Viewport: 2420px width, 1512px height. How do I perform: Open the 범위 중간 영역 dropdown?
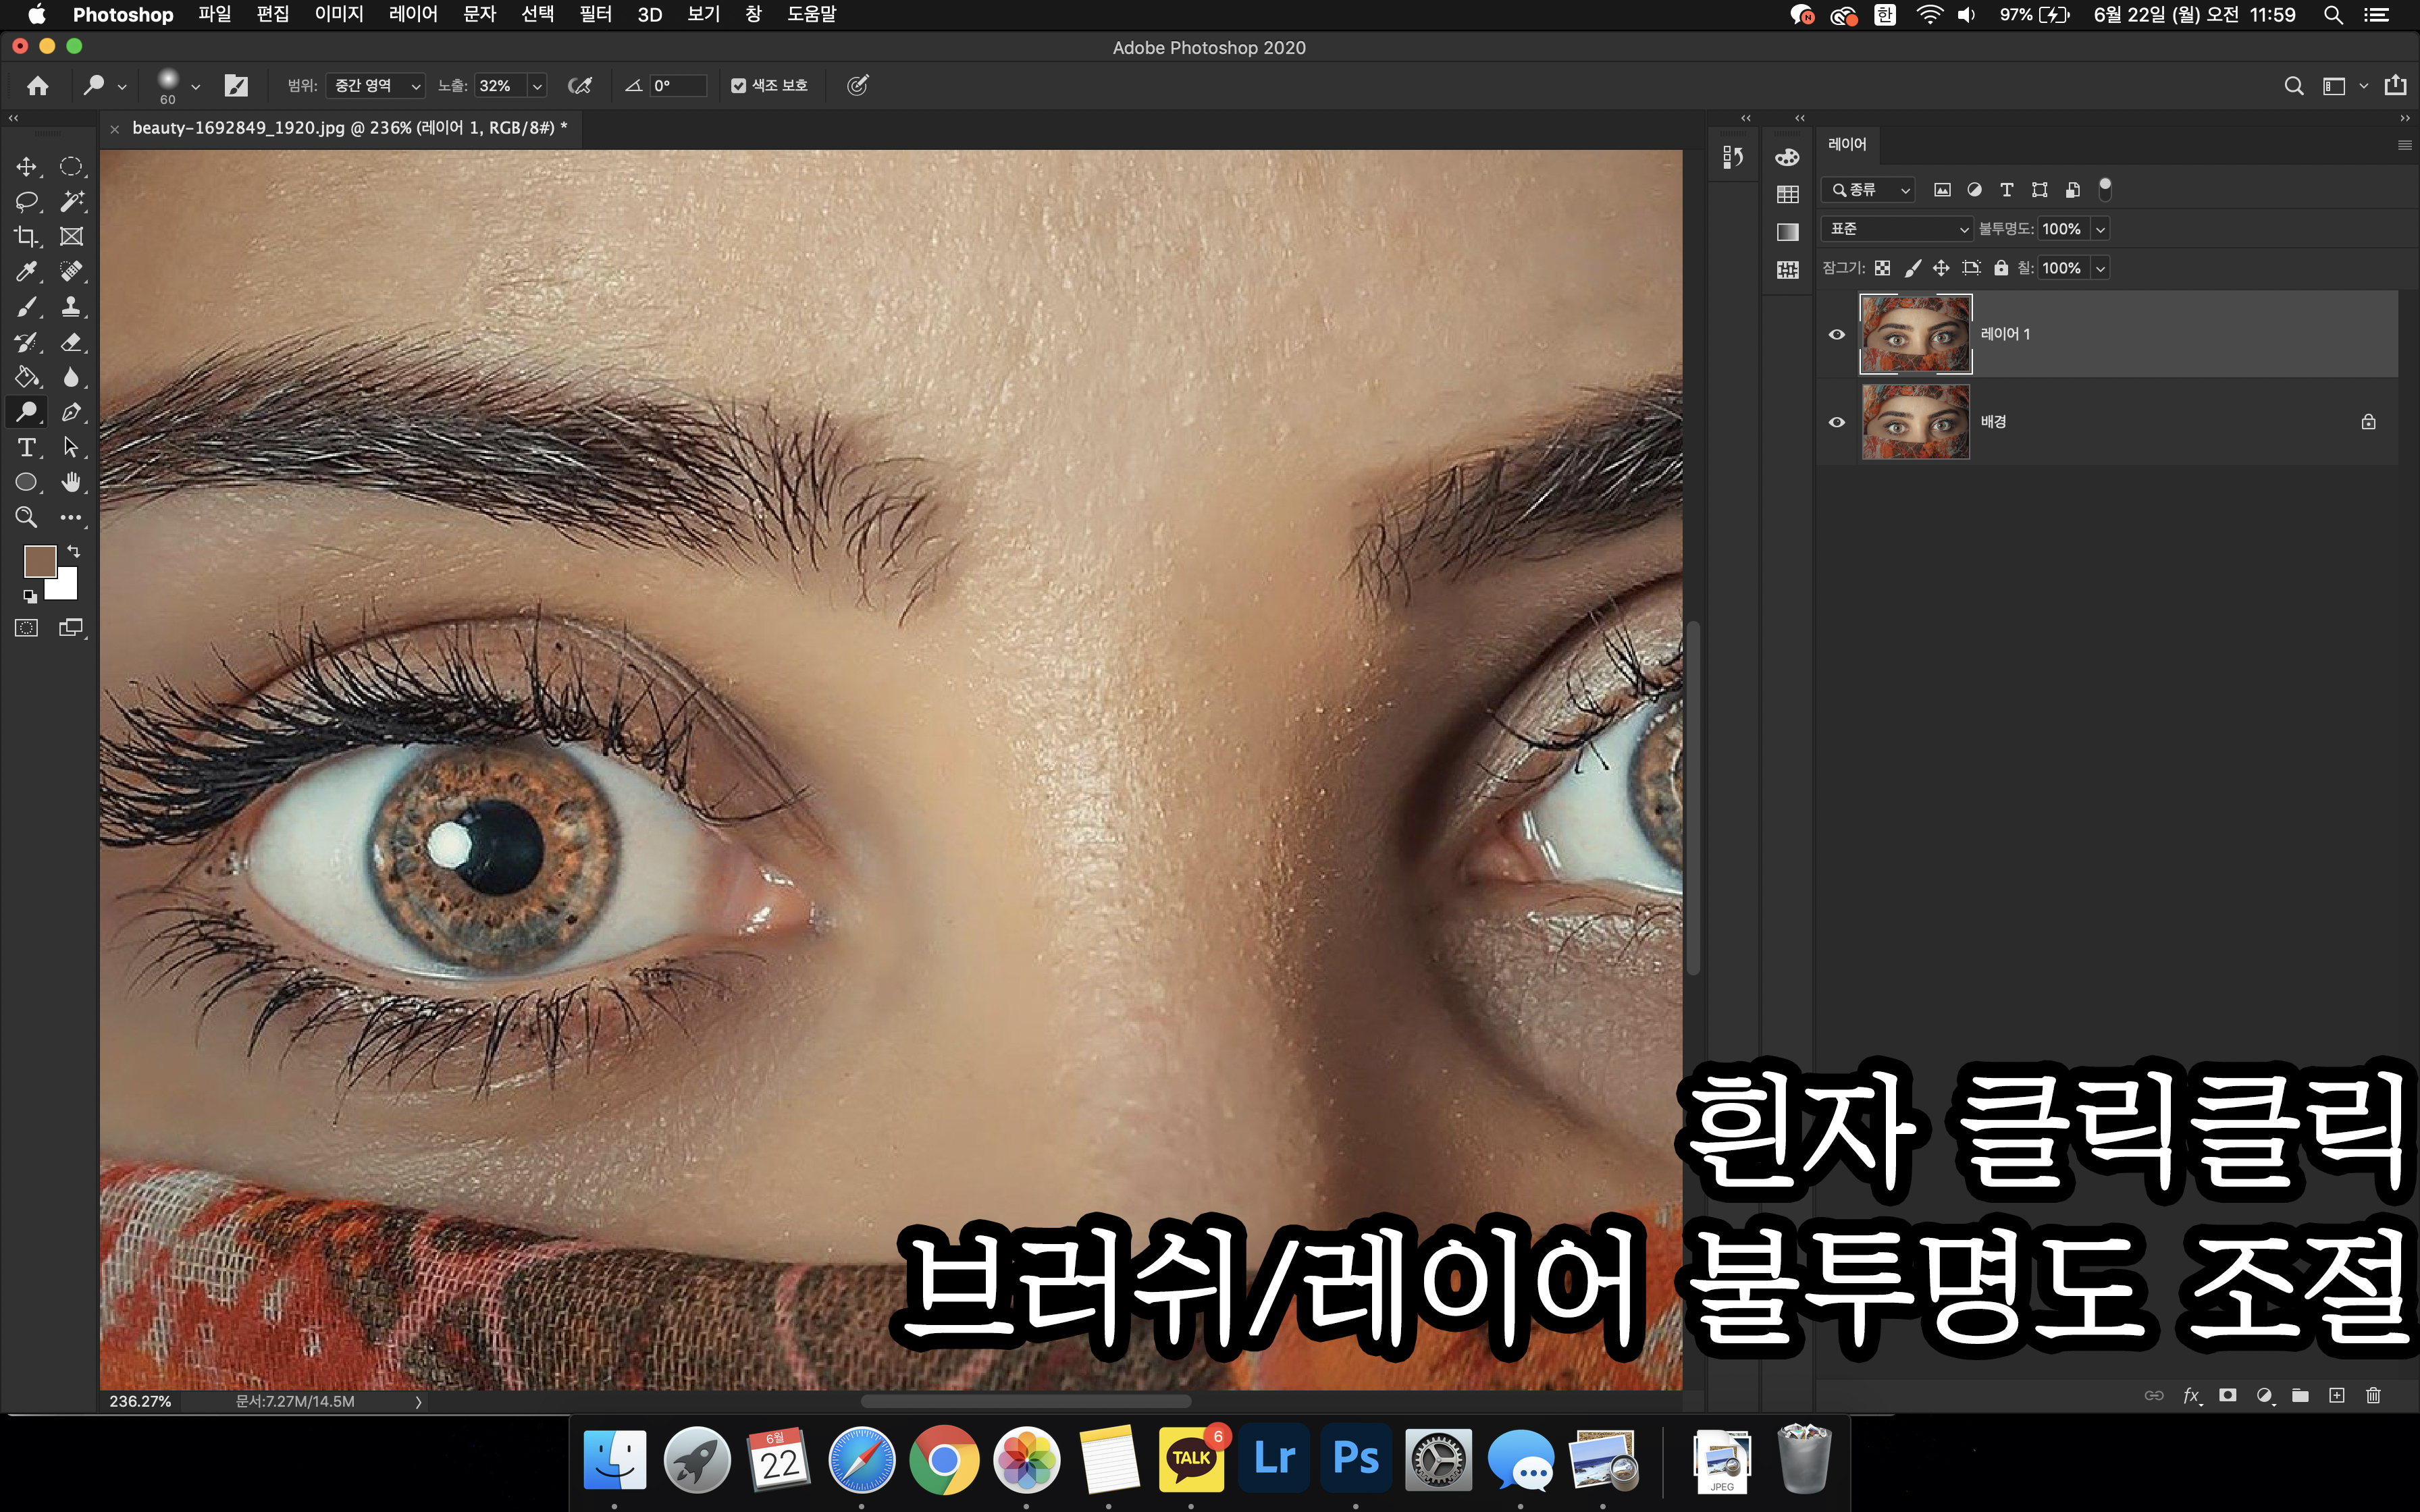pos(376,86)
